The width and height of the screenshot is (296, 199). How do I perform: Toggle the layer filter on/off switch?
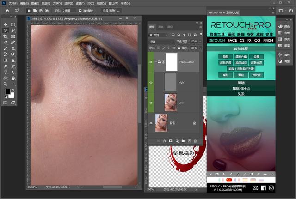[x=201, y=34]
